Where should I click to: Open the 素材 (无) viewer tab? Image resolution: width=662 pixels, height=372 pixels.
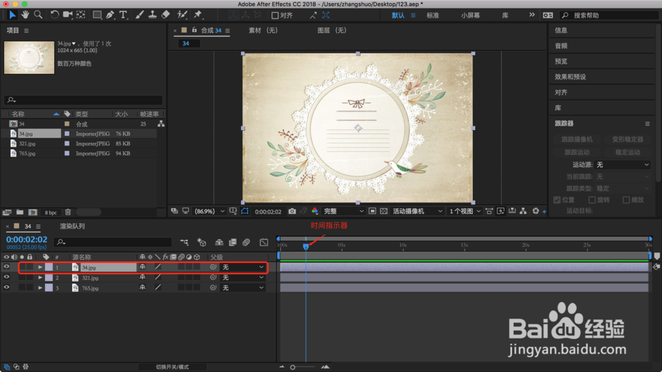(263, 30)
